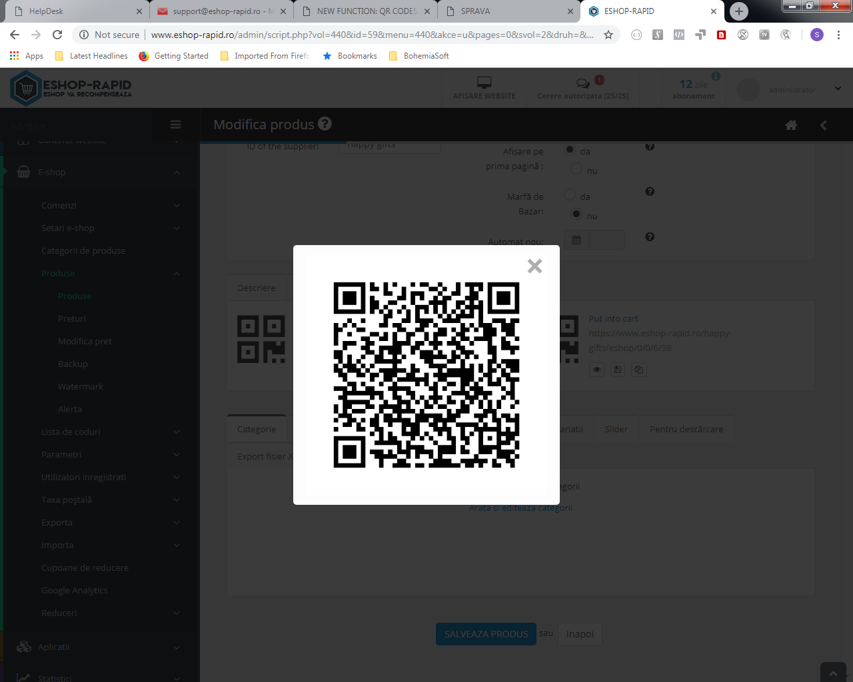
Task: Open Alerta in sidebar
Action: point(70,410)
